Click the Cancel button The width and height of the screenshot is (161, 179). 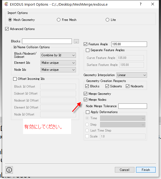pyautogui.click(x=125, y=170)
